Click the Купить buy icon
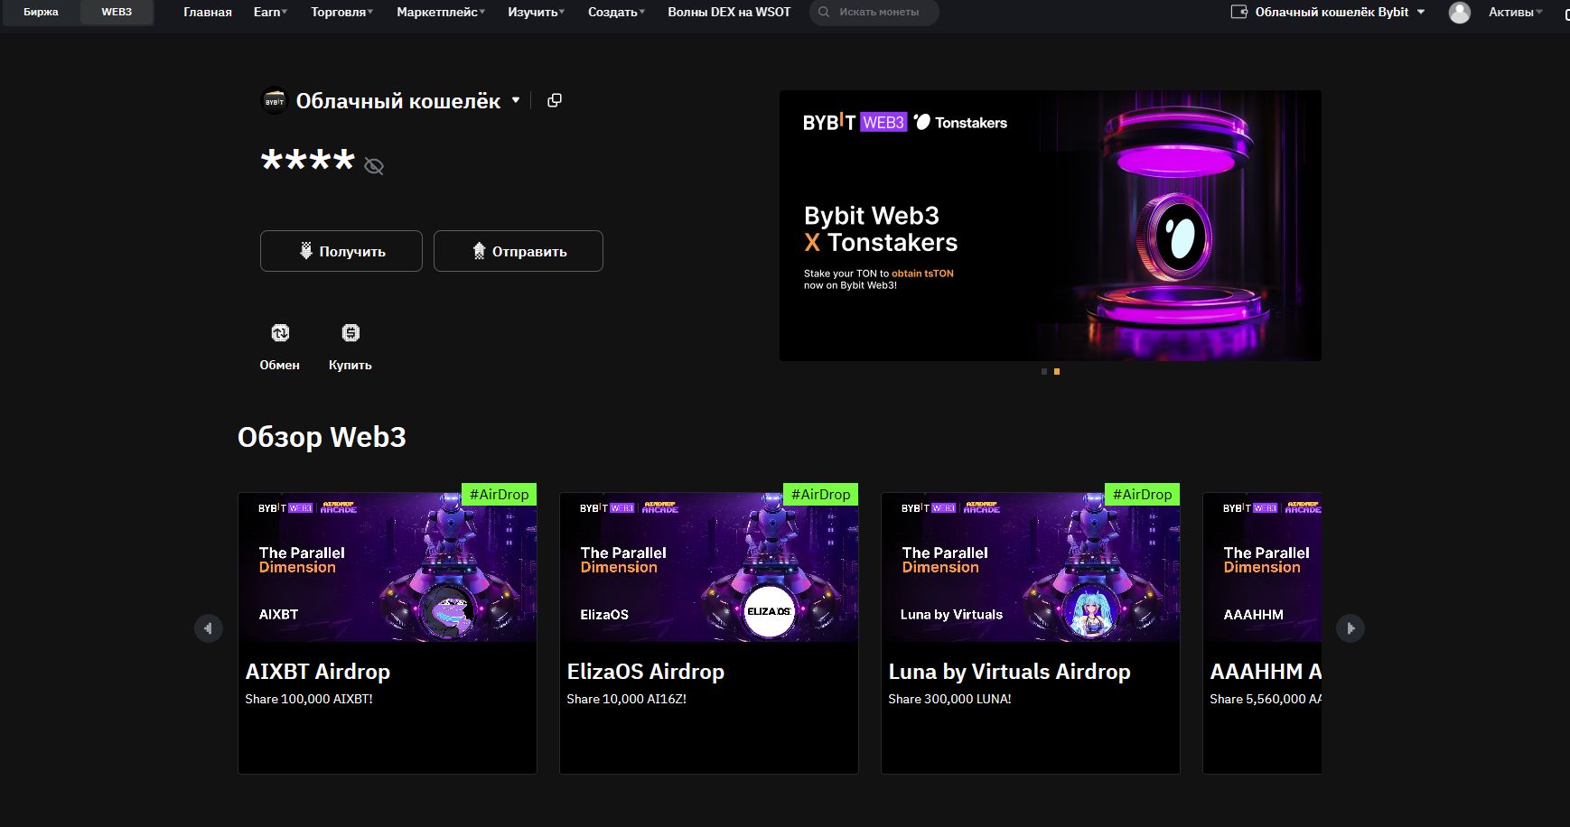This screenshot has width=1570, height=827. click(350, 333)
